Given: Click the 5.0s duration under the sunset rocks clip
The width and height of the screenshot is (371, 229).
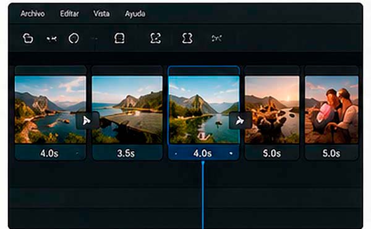Looking at the screenshot, I should tap(272, 154).
